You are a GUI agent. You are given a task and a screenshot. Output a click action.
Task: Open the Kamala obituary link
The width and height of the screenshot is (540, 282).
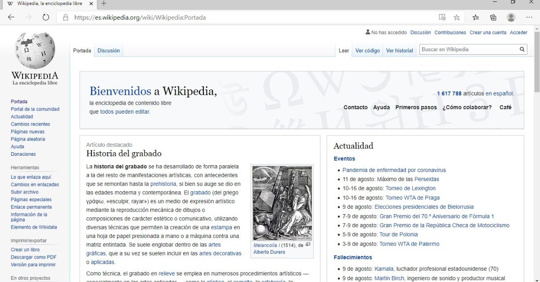[384, 269]
